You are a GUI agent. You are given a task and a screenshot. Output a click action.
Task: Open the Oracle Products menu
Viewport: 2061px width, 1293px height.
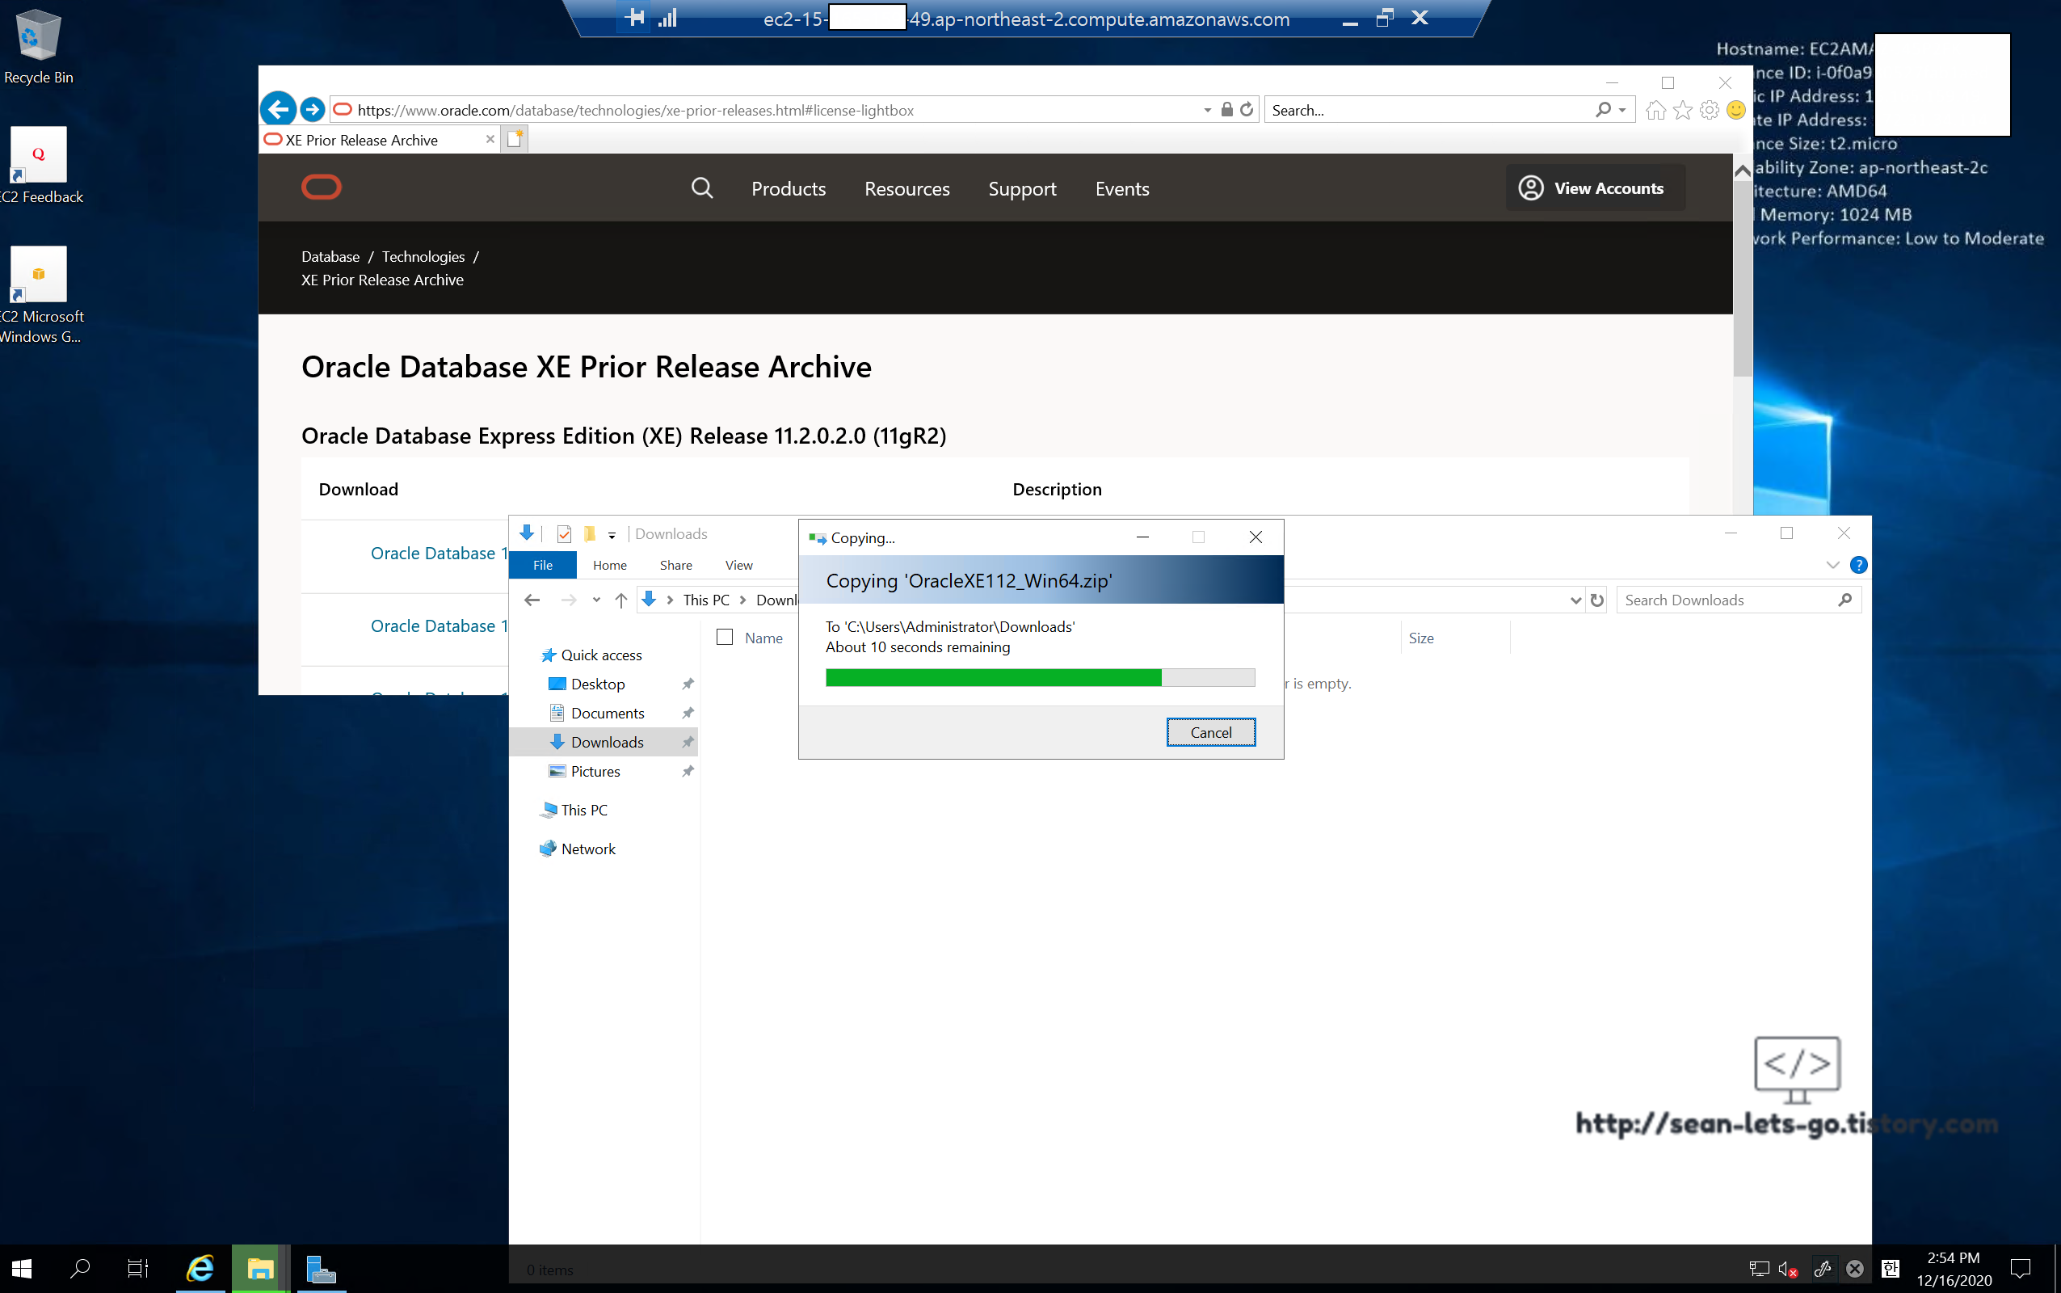tap(789, 189)
